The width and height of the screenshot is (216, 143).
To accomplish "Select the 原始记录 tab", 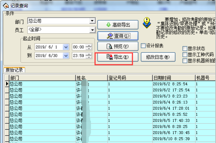I will pos(14,70).
